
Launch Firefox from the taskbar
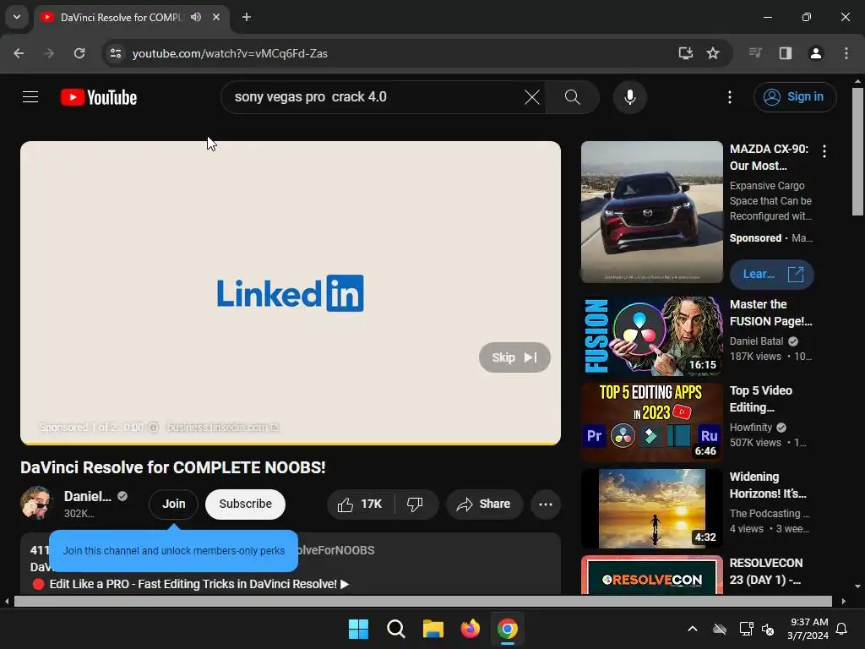click(470, 629)
